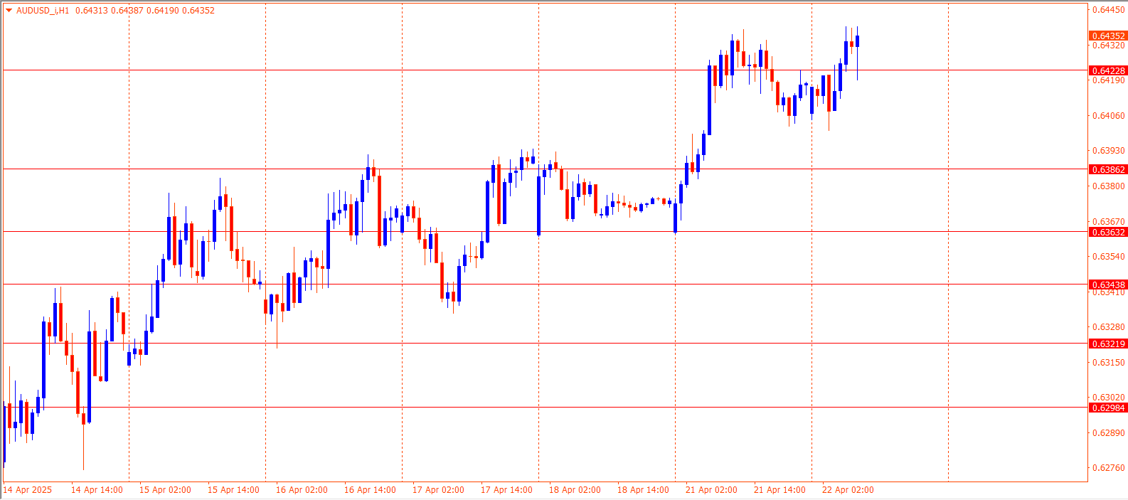Click the 0.63150 price scale value
This screenshot has width=1128, height=500.
click(x=1109, y=363)
